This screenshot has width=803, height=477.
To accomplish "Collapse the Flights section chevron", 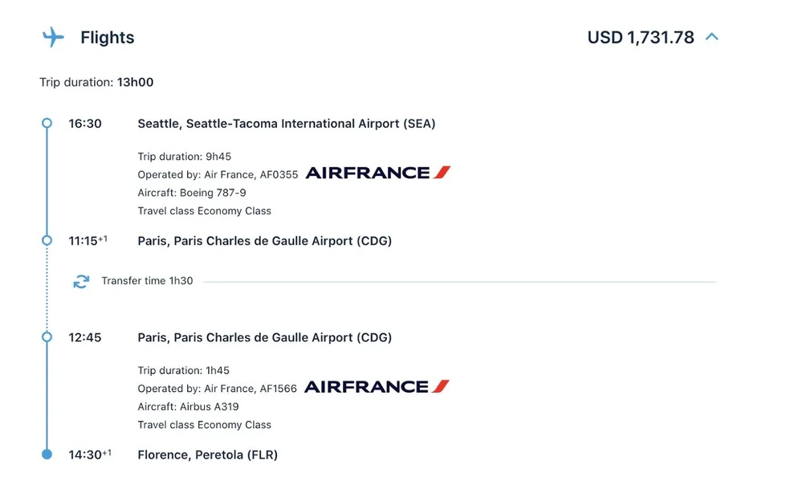I will pos(711,37).
